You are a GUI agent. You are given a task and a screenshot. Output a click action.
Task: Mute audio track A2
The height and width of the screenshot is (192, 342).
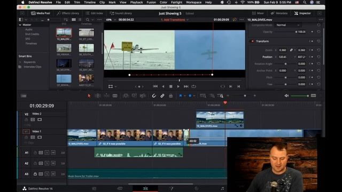tap(53, 163)
